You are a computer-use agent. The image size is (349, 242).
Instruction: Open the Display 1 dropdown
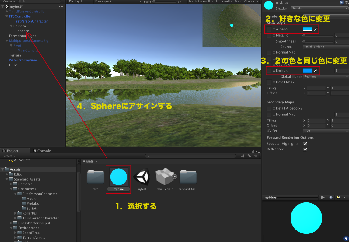click(x=79, y=2)
